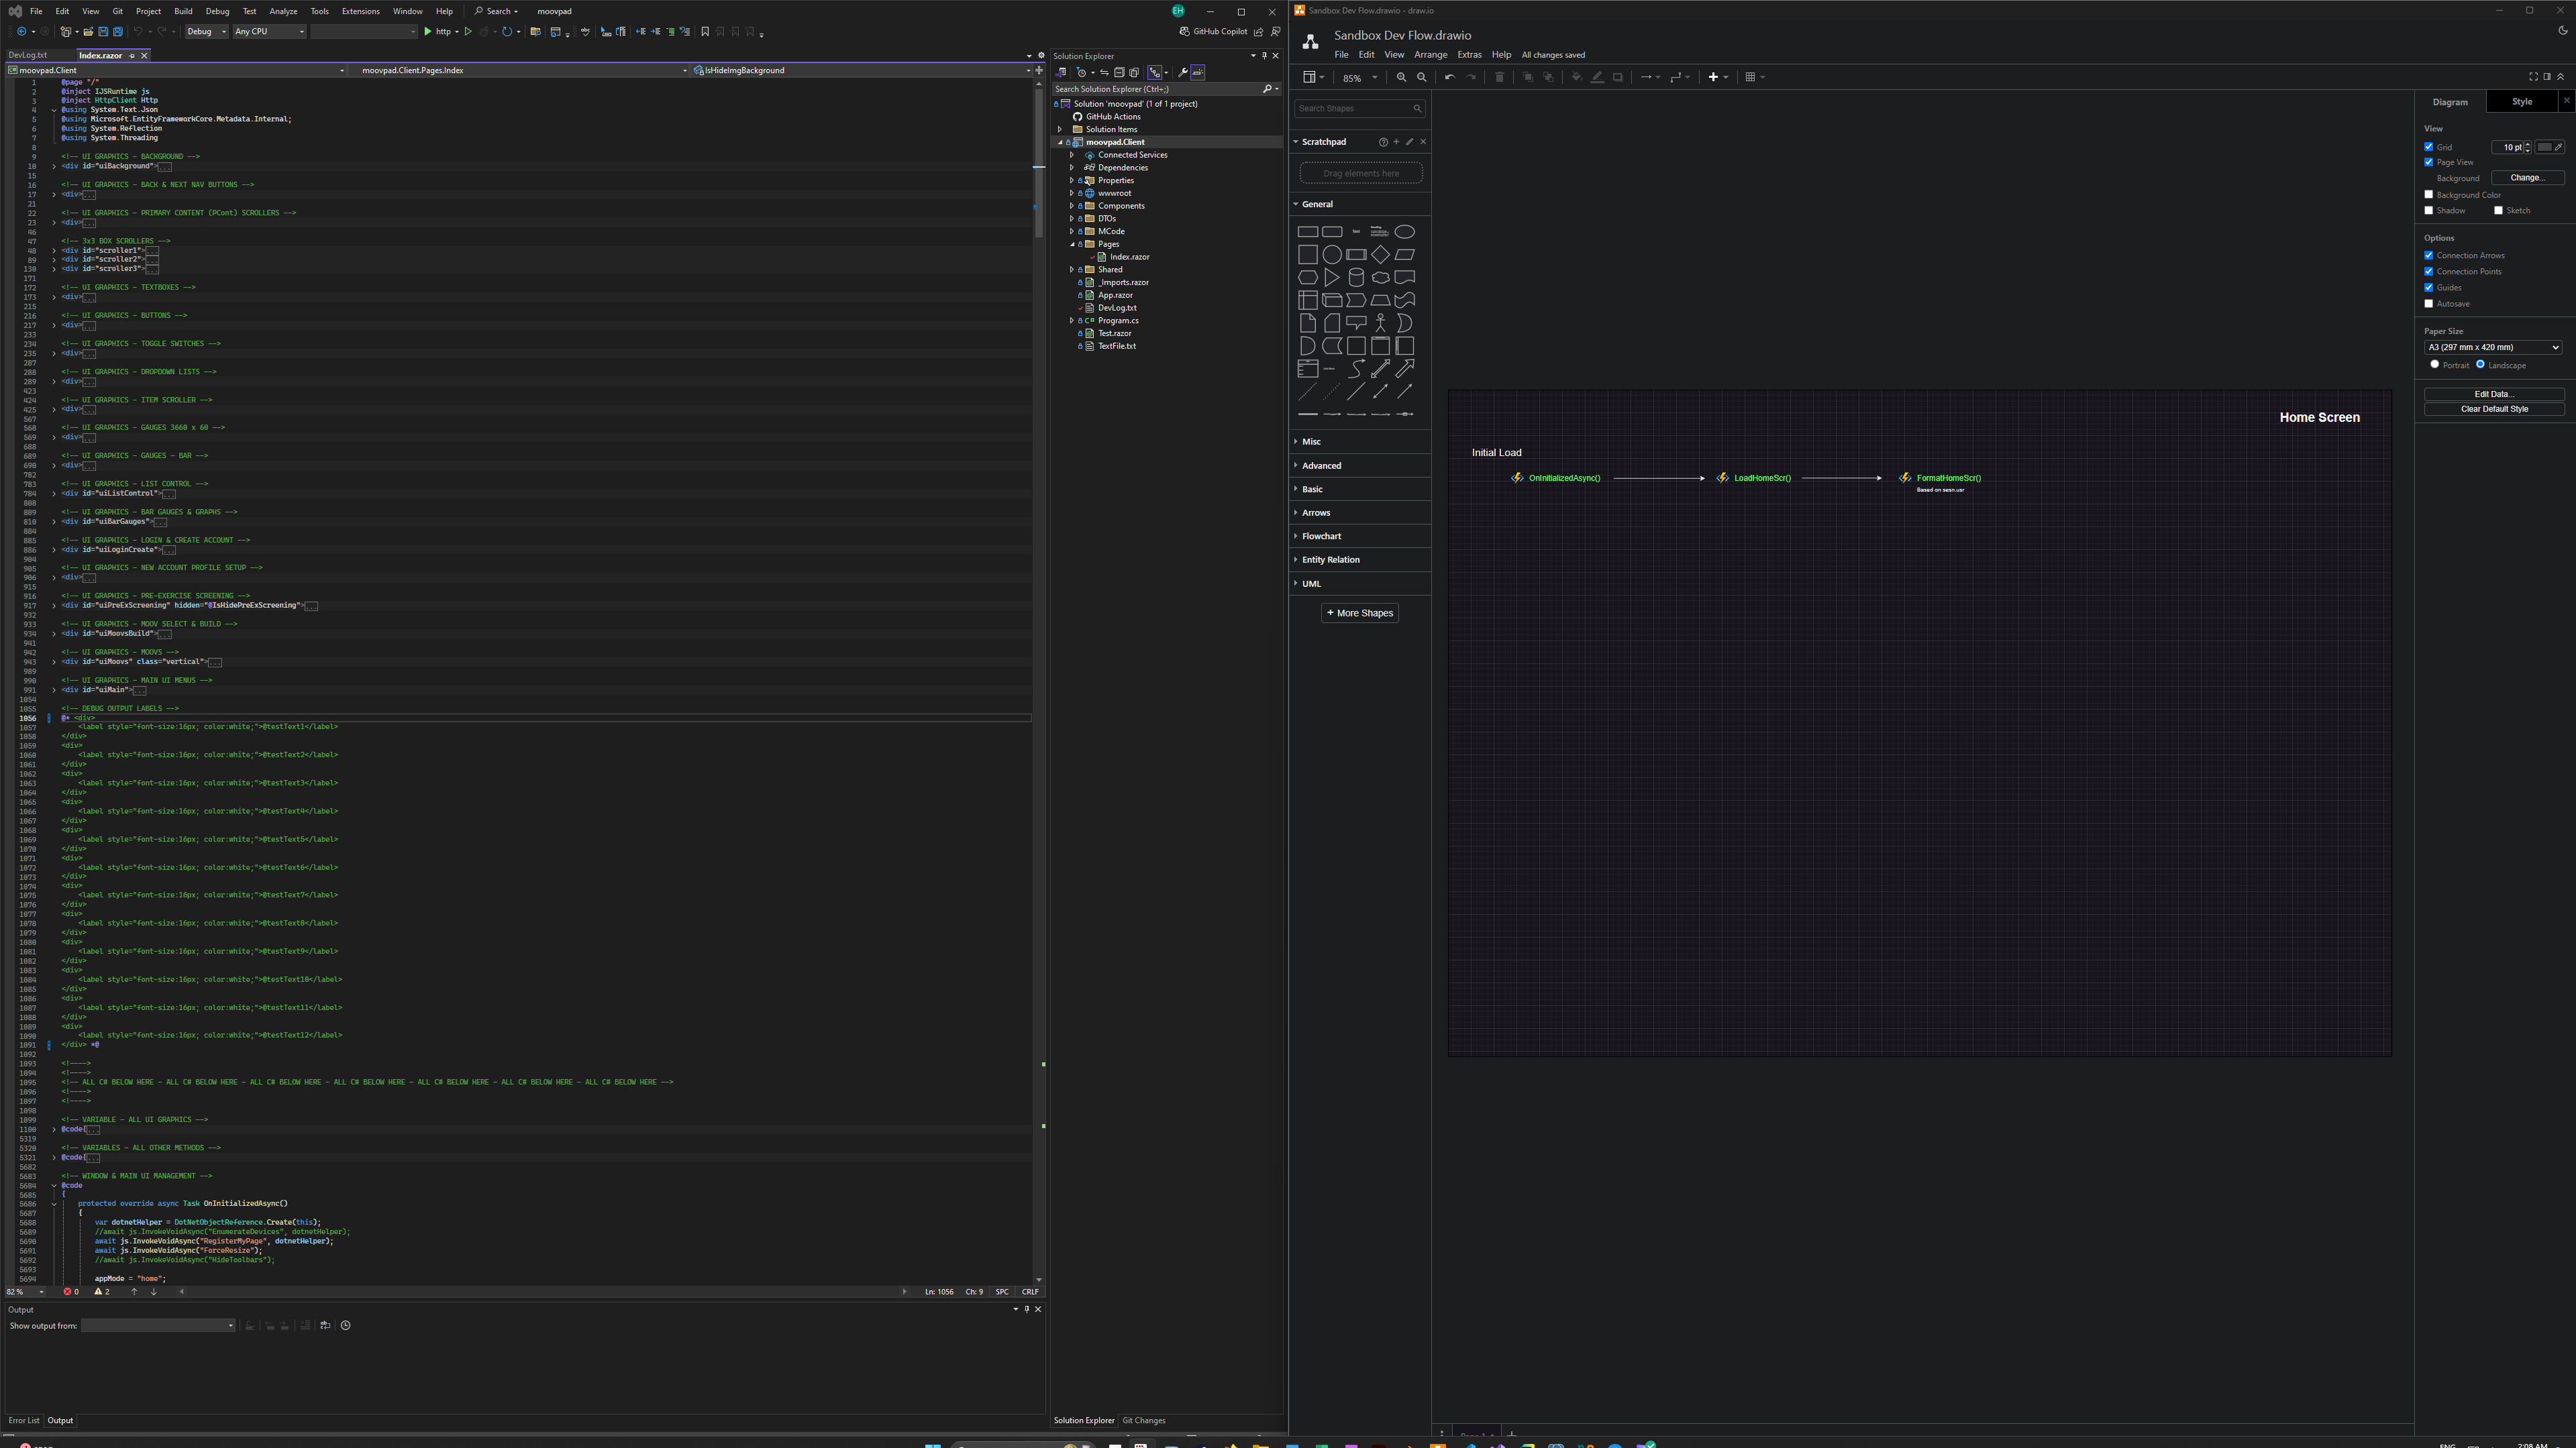Open Scratchpad help question icon
This screenshot has width=2576, height=1448.
click(1383, 142)
